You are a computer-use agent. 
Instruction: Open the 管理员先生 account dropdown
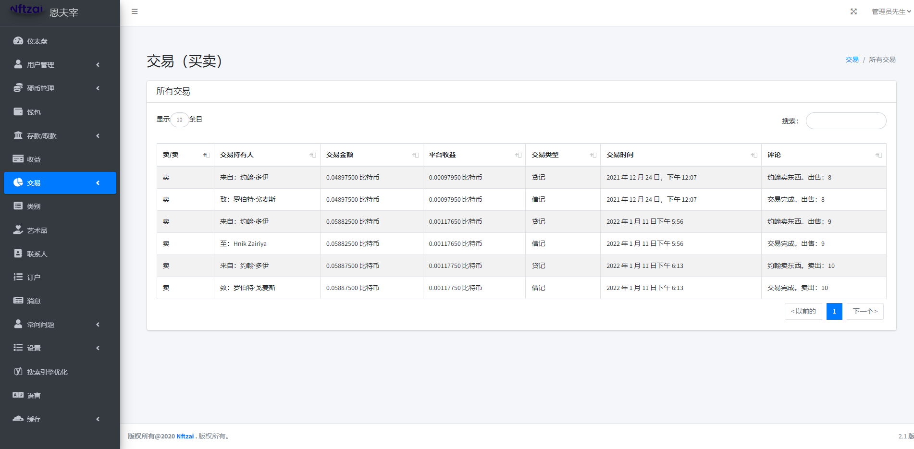click(891, 12)
